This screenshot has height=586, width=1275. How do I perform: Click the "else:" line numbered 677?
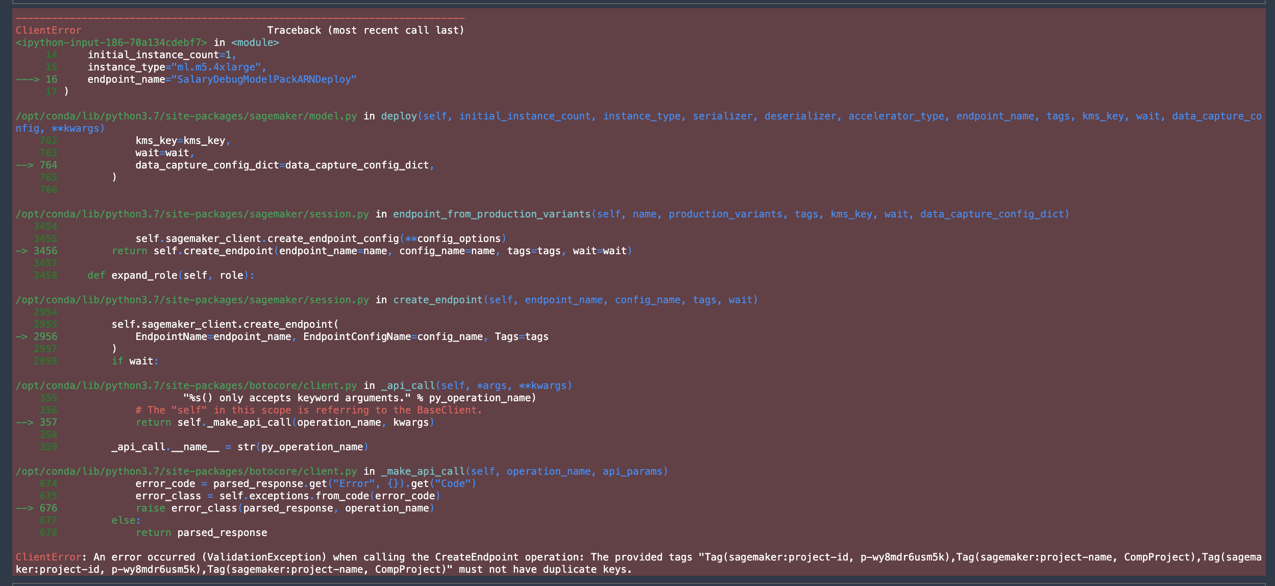point(126,520)
